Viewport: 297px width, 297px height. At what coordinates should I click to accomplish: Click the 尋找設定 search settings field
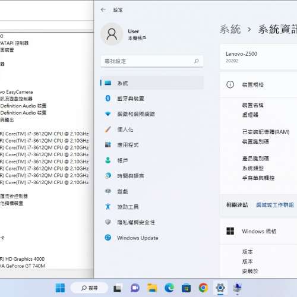[x=152, y=61]
